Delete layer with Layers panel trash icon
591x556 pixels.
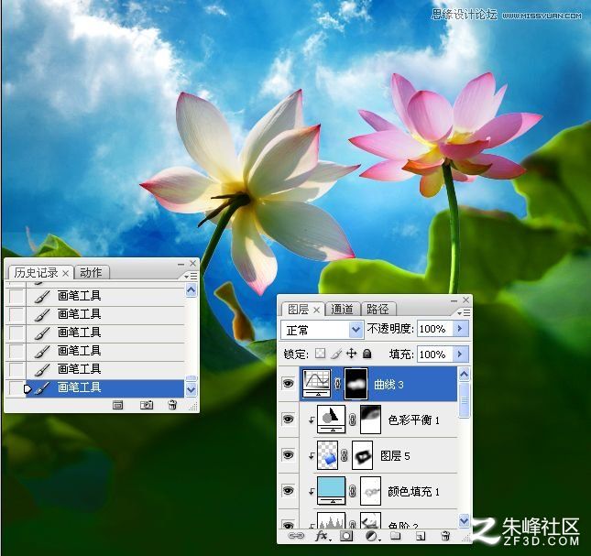[x=445, y=536]
